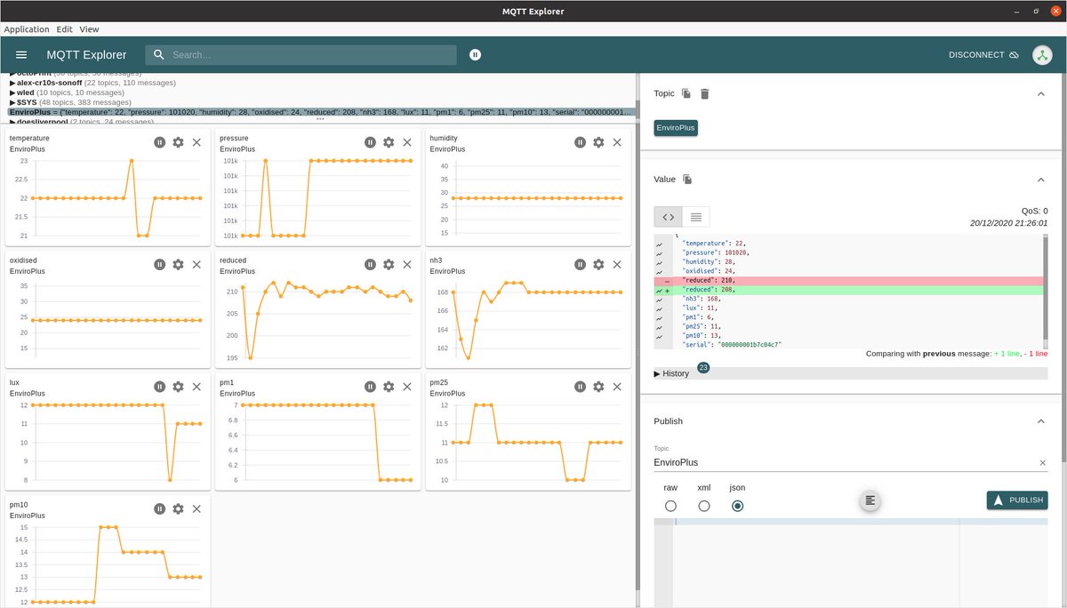The image size is (1067, 608).
Task: Expand the wled topic tree node
Action: 12,92
